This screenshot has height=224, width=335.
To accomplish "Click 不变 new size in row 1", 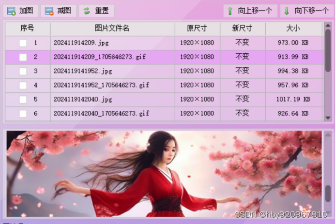I will 242,43.
